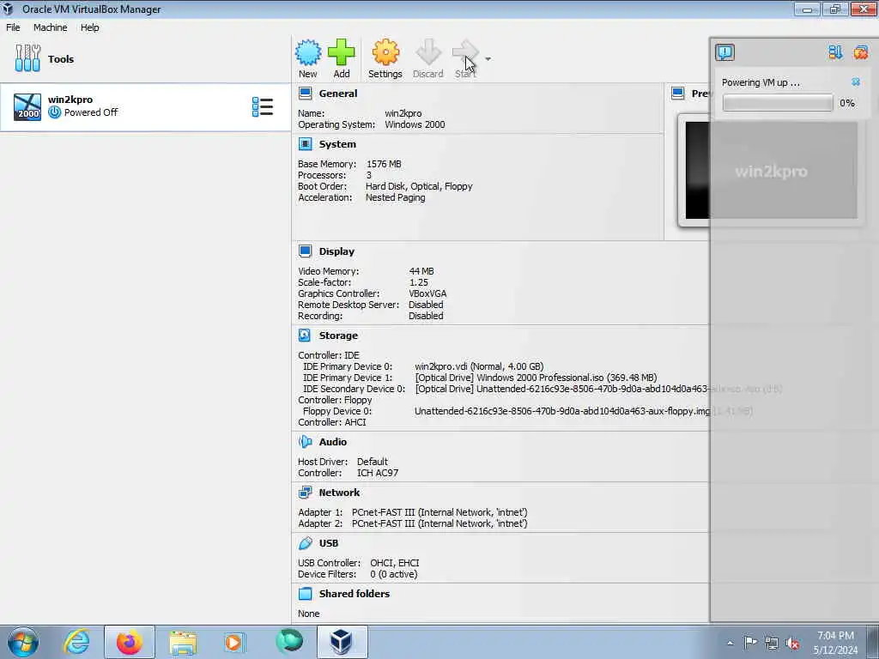879x659 pixels.
Task: Open the System settings header link
Action: 337,144
